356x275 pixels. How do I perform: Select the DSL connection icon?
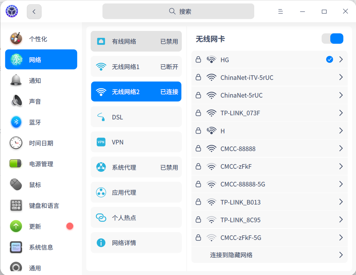coord(101,117)
